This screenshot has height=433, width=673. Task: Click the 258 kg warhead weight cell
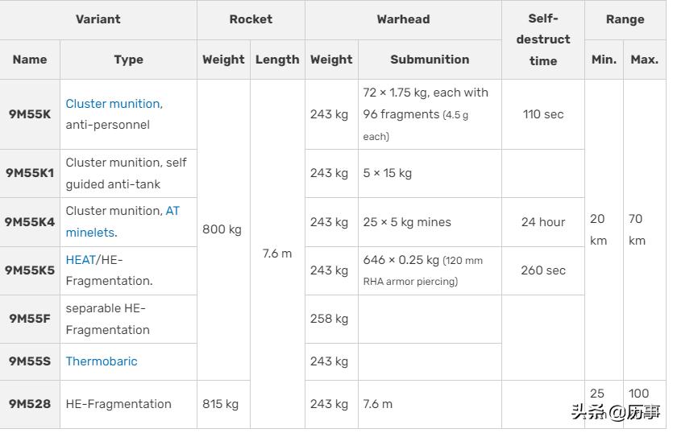[330, 319]
